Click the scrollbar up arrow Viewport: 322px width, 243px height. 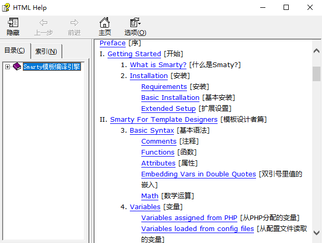(316, 50)
